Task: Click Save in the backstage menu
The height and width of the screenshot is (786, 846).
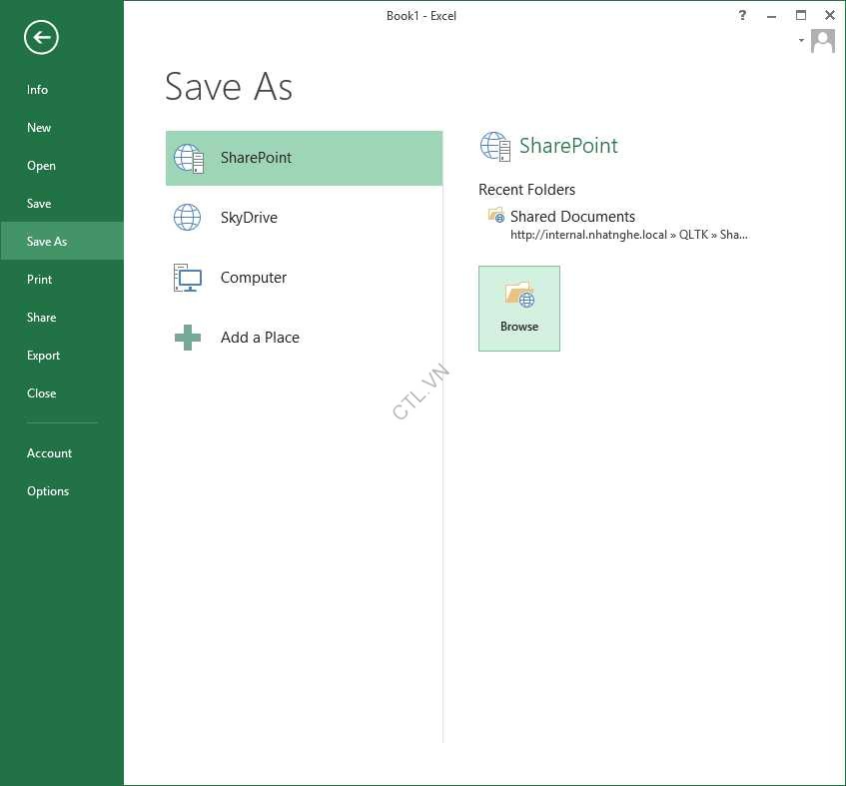Action: 39,204
